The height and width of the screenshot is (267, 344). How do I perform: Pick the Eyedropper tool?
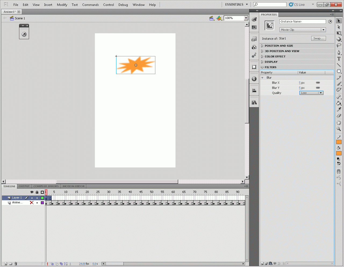[339, 109]
